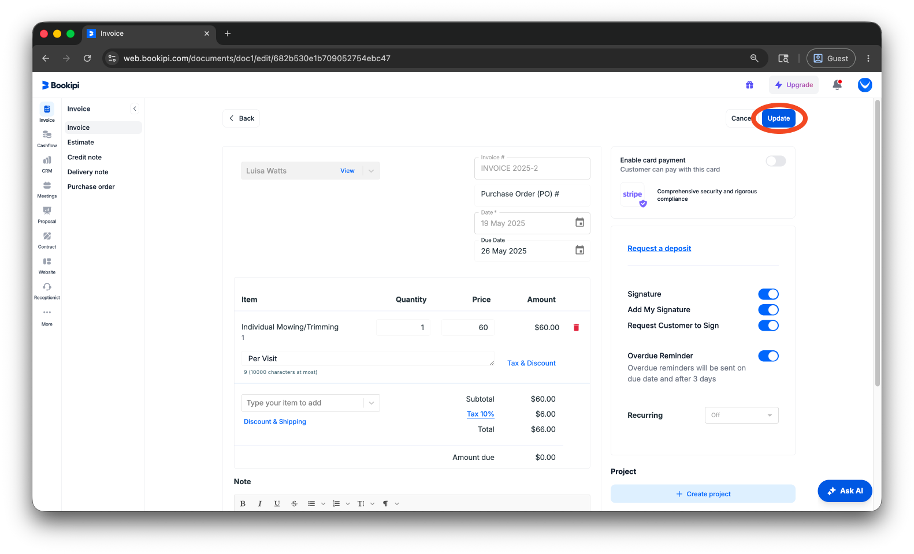Click the font size icon in Note toolbar
The height and width of the screenshot is (554, 914).
pyautogui.click(x=361, y=504)
